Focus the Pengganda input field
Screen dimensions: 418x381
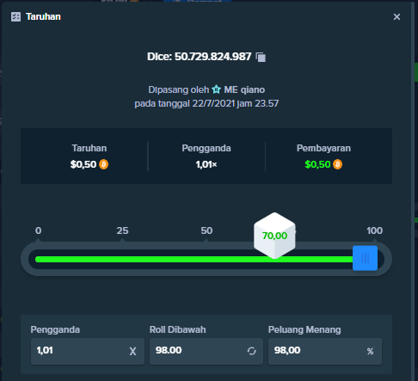(x=88, y=351)
